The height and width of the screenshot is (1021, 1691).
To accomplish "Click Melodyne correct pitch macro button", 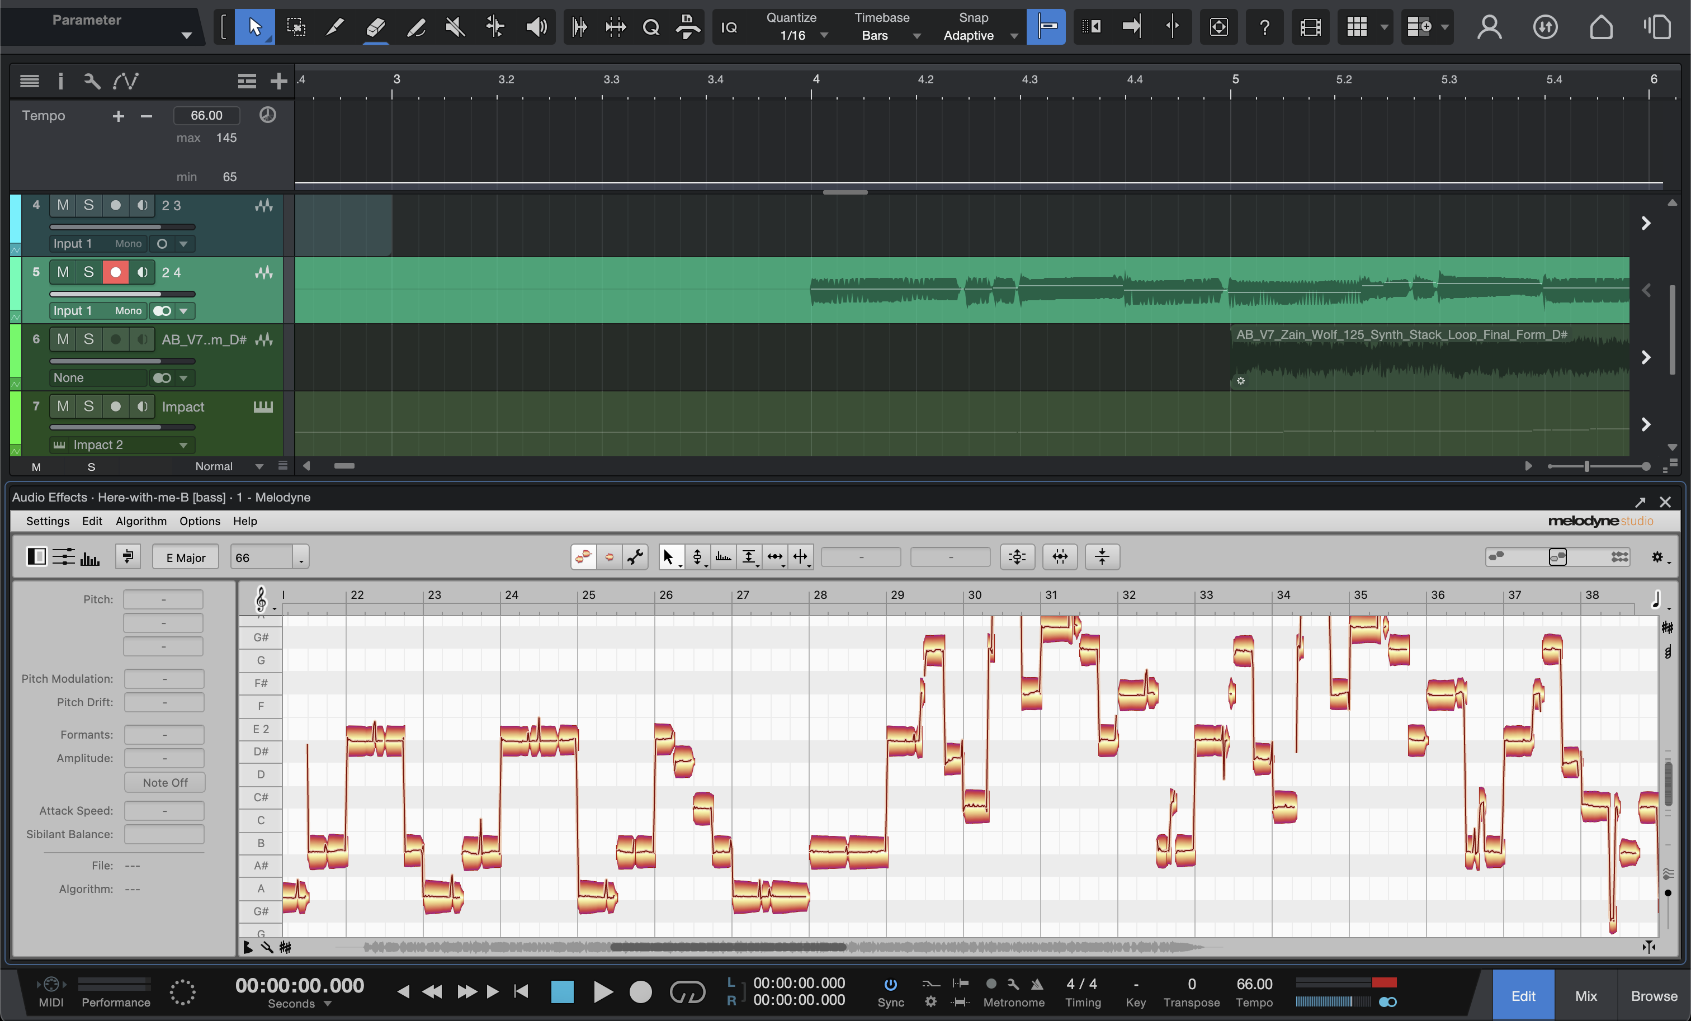I will point(1017,556).
